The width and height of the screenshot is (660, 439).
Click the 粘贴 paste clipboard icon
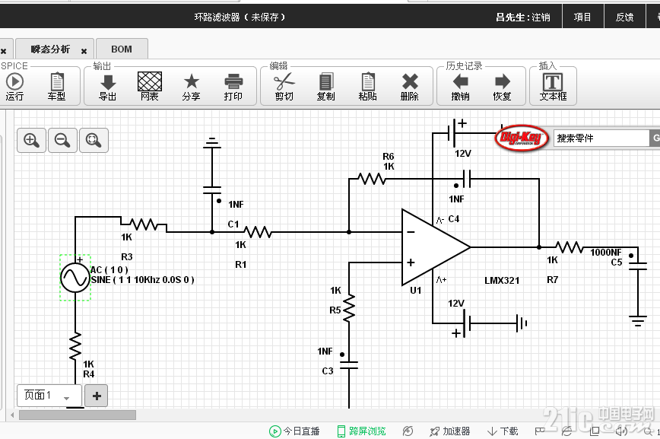tap(368, 81)
